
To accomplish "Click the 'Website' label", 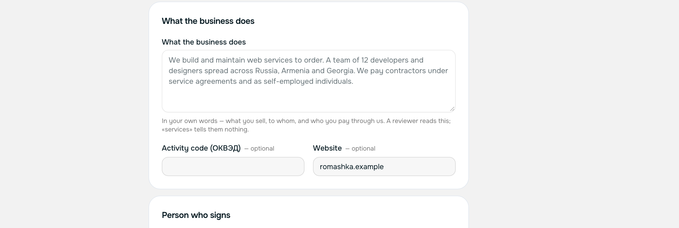I will (x=327, y=148).
